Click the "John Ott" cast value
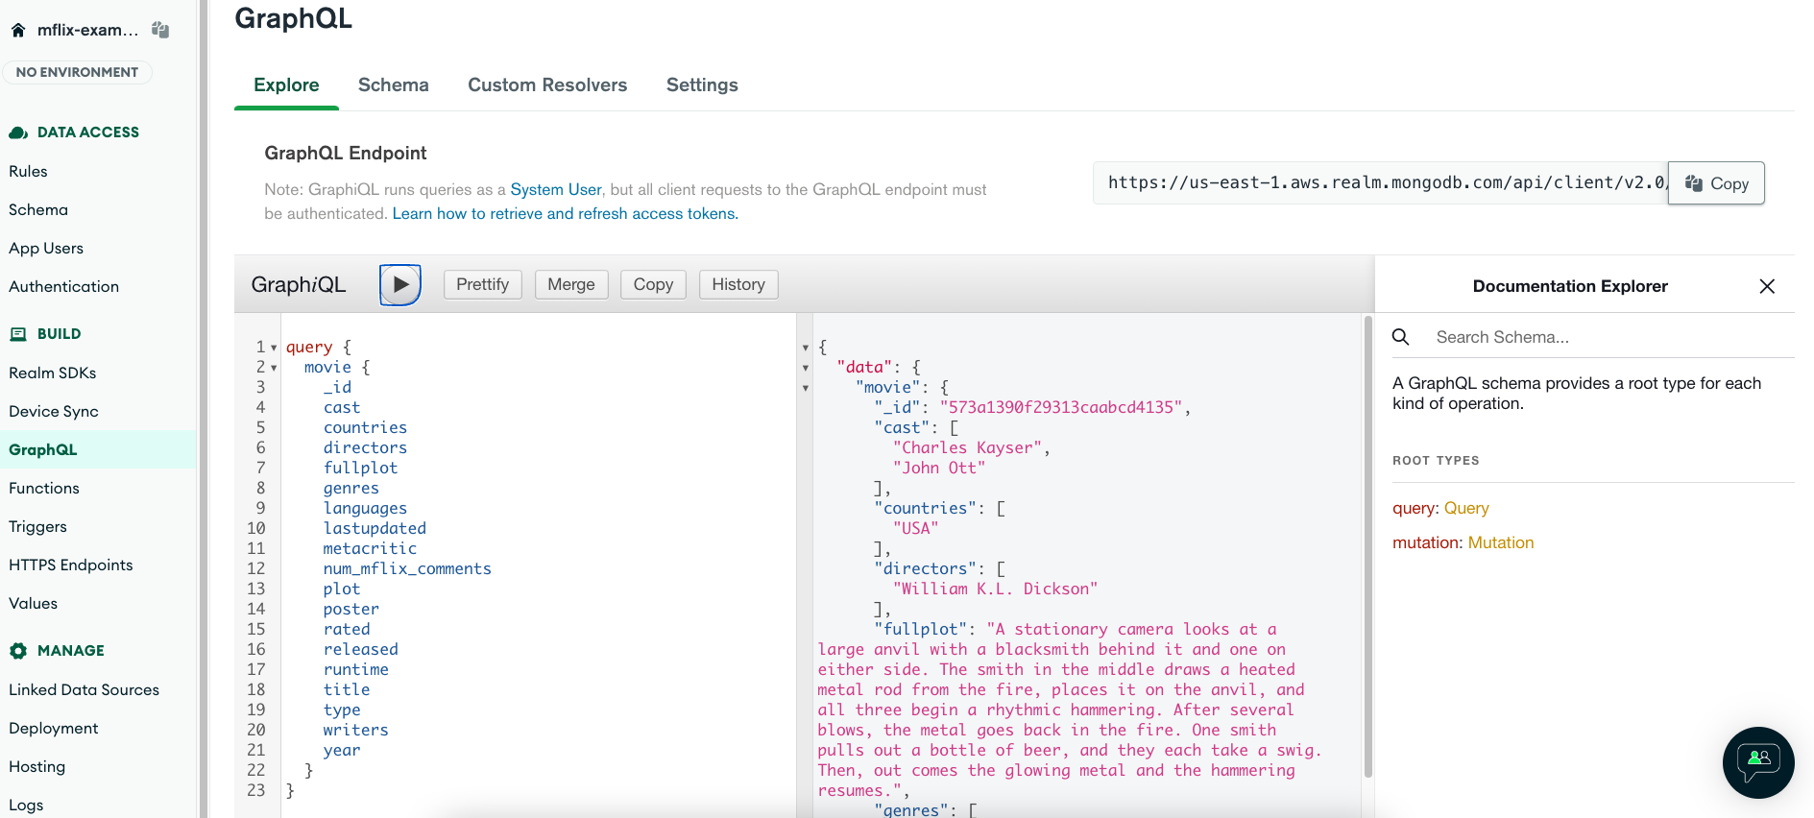The image size is (1814, 818). click(939, 468)
